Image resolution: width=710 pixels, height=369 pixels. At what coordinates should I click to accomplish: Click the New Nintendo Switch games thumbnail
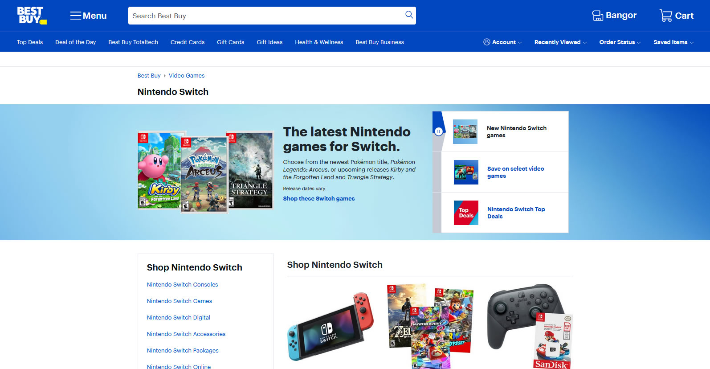tap(465, 131)
